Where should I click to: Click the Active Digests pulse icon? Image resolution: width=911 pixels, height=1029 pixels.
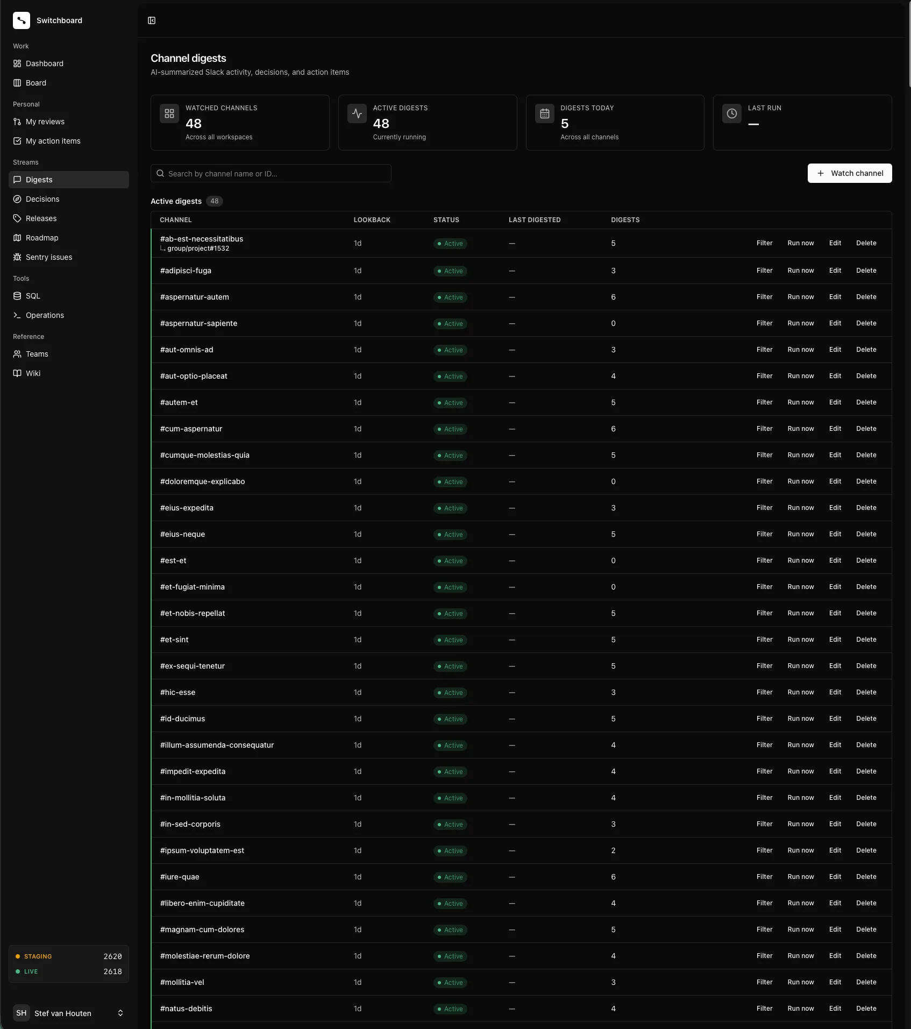click(x=357, y=113)
